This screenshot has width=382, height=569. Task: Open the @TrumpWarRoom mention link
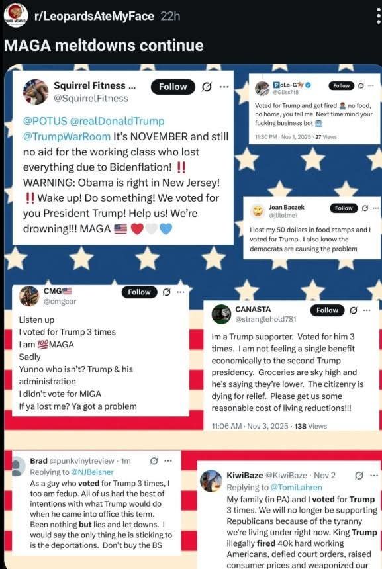click(x=67, y=136)
